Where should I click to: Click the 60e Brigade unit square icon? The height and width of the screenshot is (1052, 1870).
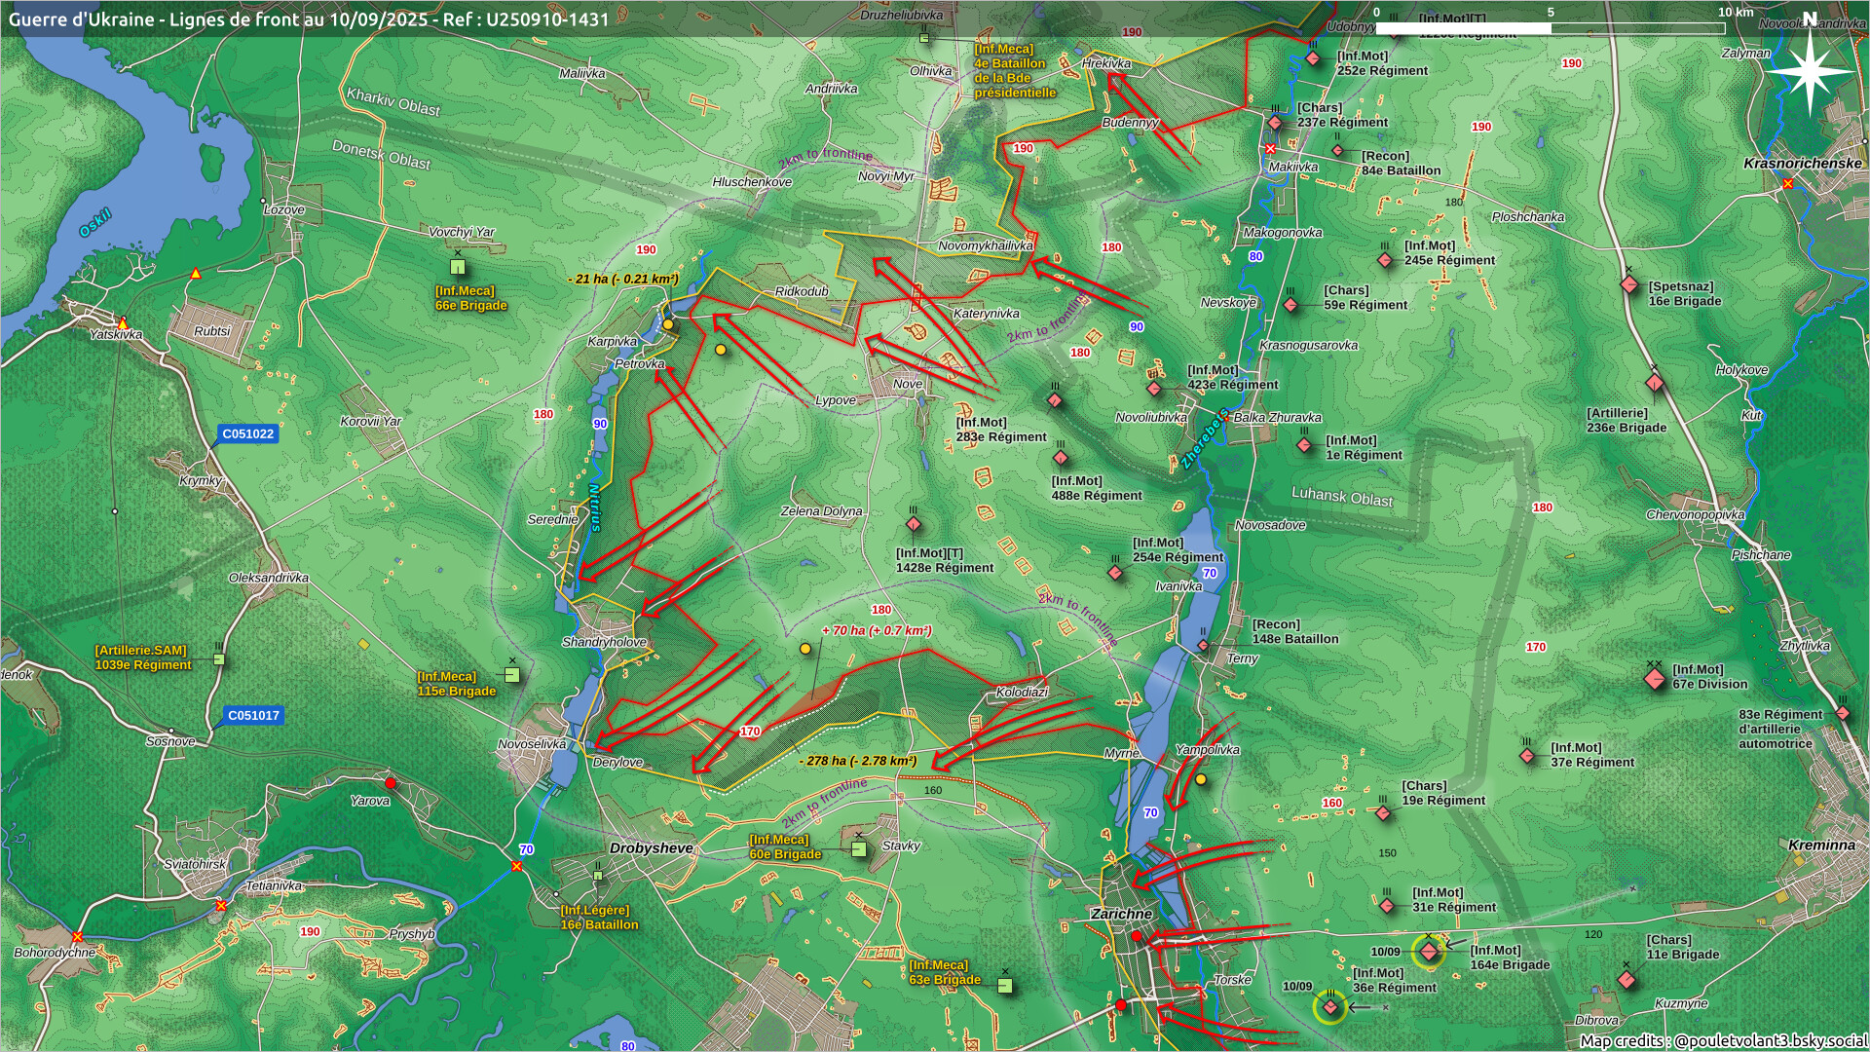858,849
